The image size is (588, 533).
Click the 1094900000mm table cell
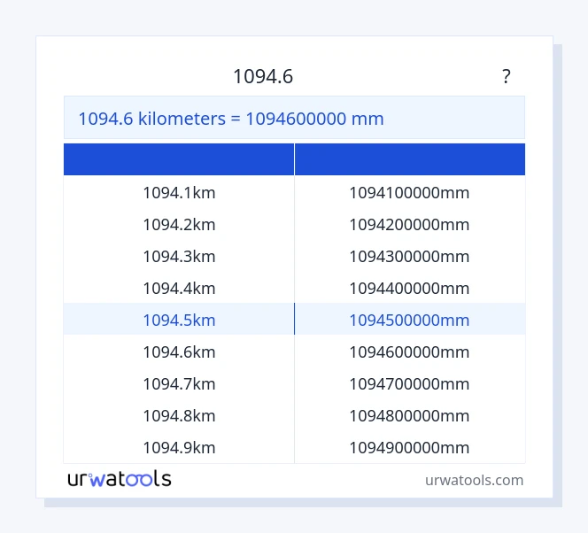[x=409, y=447]
